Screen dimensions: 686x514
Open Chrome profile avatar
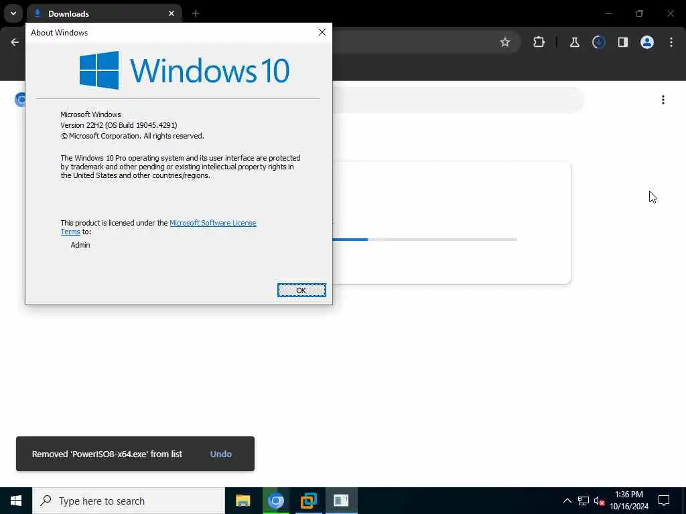[x=647, y=42]
